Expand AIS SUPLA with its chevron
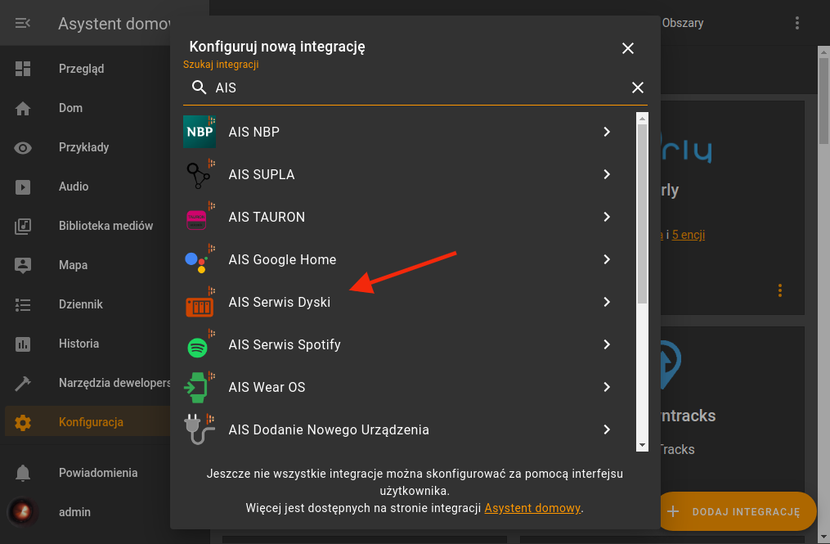Screen dimensions: 830x544 pyautogui.click(x=607, y=174)
